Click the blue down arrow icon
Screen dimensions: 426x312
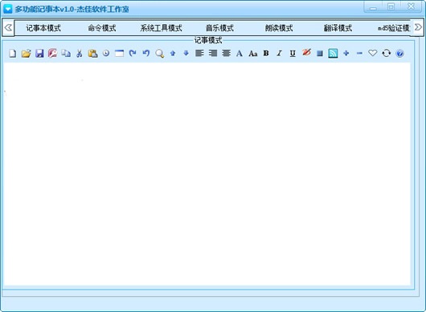point(186,53)
